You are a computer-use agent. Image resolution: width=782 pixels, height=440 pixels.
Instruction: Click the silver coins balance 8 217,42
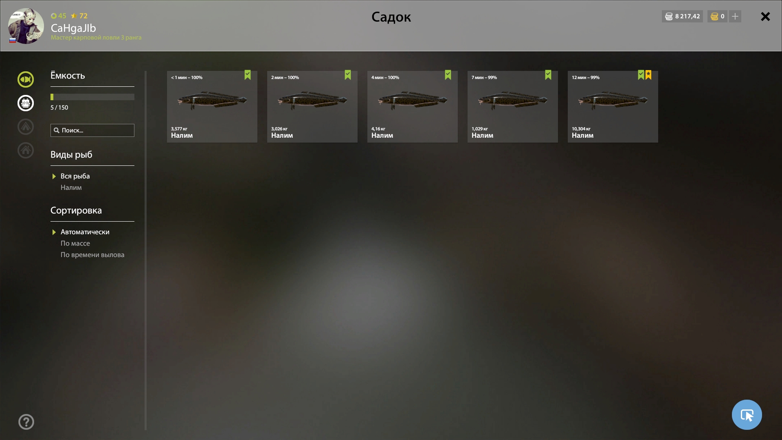click(x=682, y=16)
